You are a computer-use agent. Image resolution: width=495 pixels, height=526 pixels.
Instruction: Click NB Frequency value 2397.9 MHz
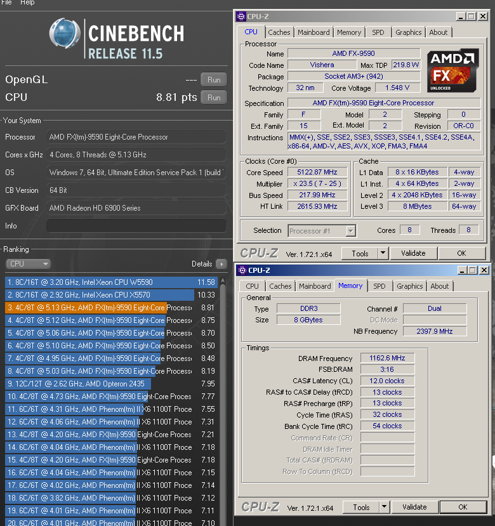click(x=435, y=331)
